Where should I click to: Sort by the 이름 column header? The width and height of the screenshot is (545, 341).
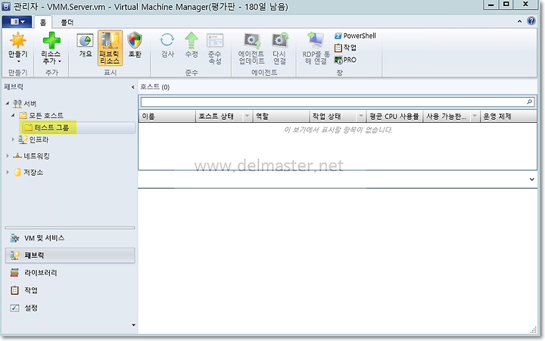tap(167, 116)
